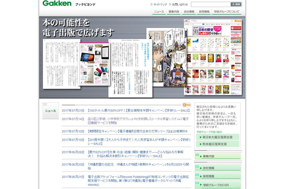Viewport: 284px width, 189px height.
Task: Open 熊本震災復興支援 button
Action: (x=217, y=144)
